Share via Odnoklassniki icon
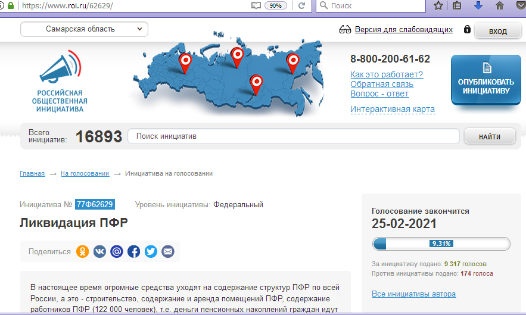The image size is (526, 315). 83,251
